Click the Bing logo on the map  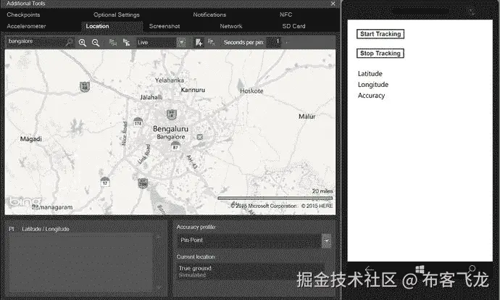point(24,201)
